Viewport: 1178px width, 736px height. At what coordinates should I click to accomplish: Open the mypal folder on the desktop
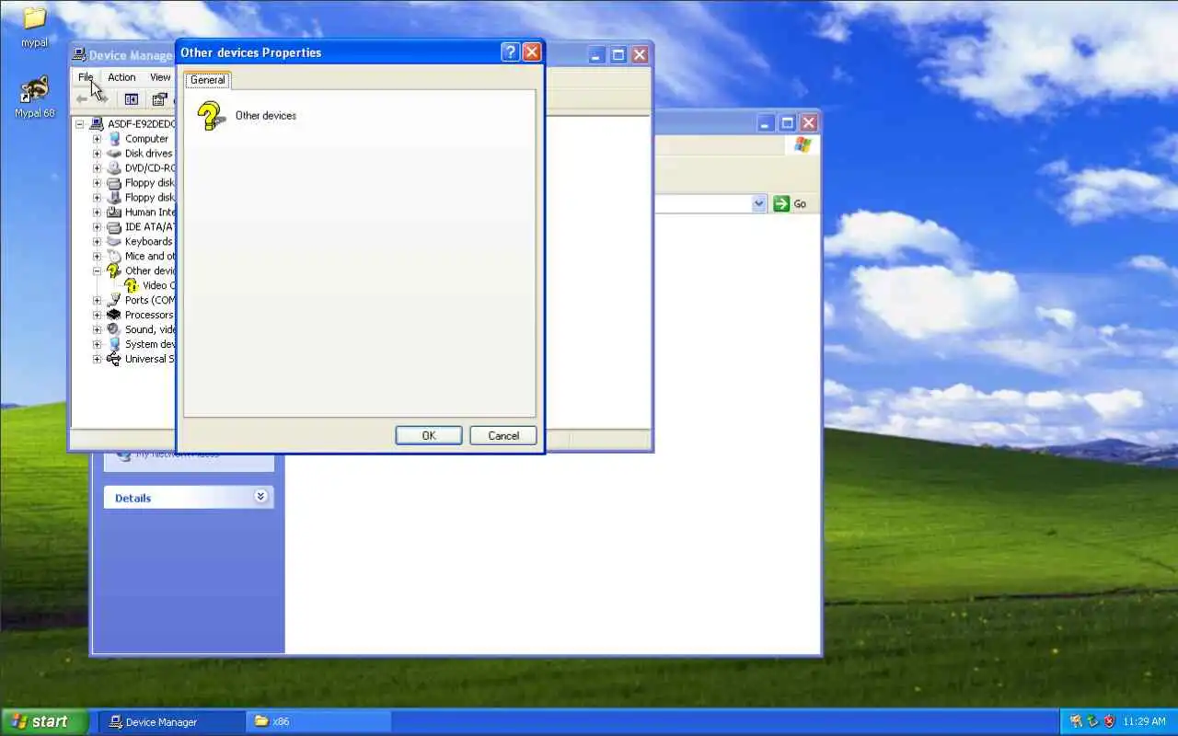34,26
